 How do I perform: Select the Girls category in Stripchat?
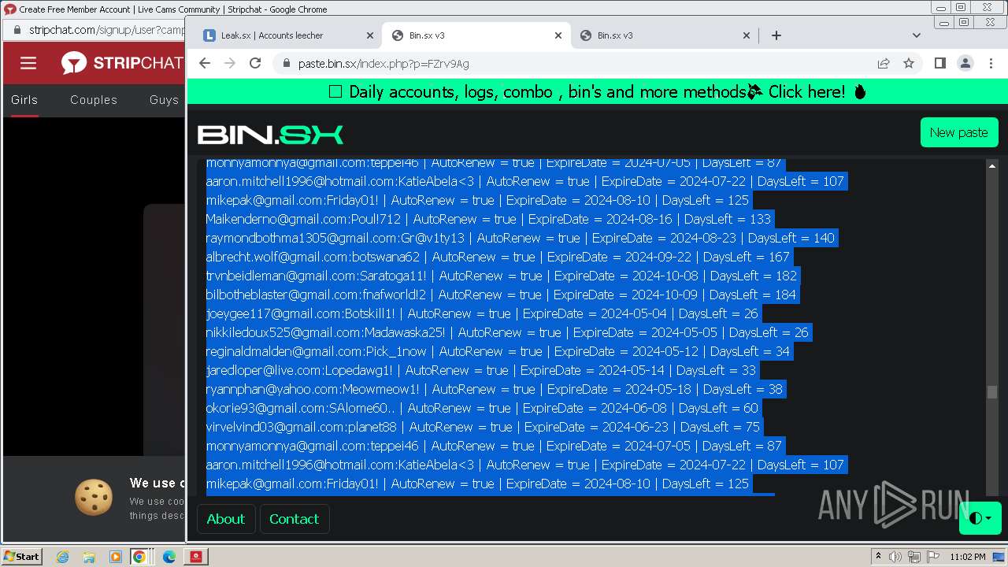coord(24,100)
